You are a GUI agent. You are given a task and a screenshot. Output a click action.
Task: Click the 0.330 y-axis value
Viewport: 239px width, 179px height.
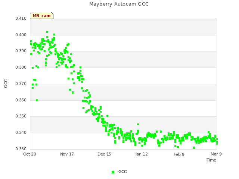pos(21,149)
